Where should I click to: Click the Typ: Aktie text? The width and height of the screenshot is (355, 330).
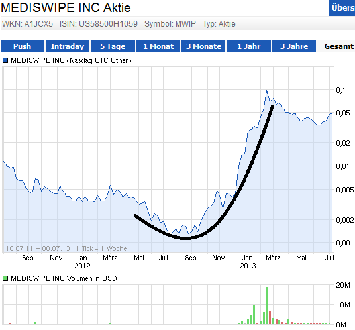coord(219,24)
